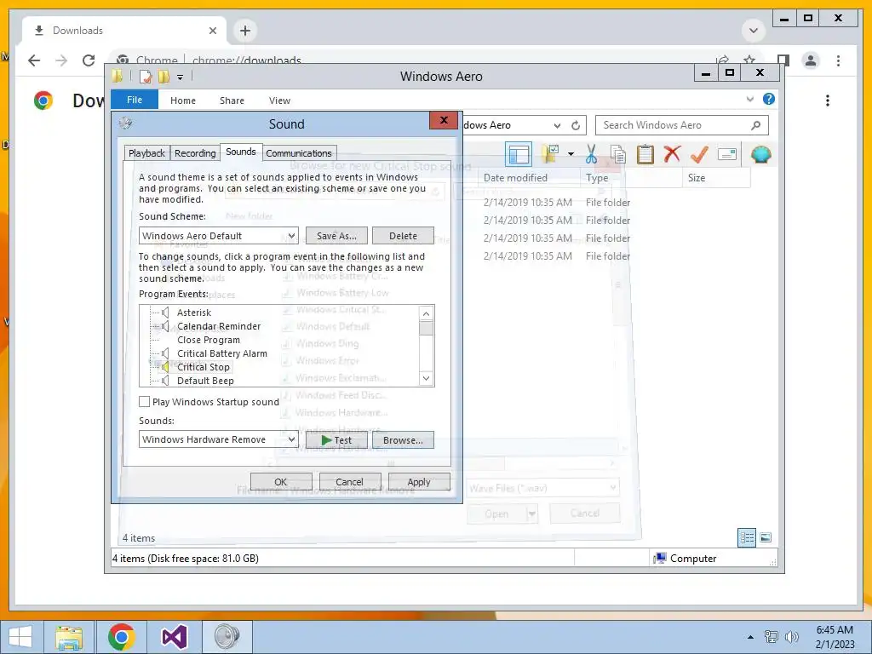Open Chrome profile avatar icon
This screenshot has height=654, width=872.
tap(811, 60)
